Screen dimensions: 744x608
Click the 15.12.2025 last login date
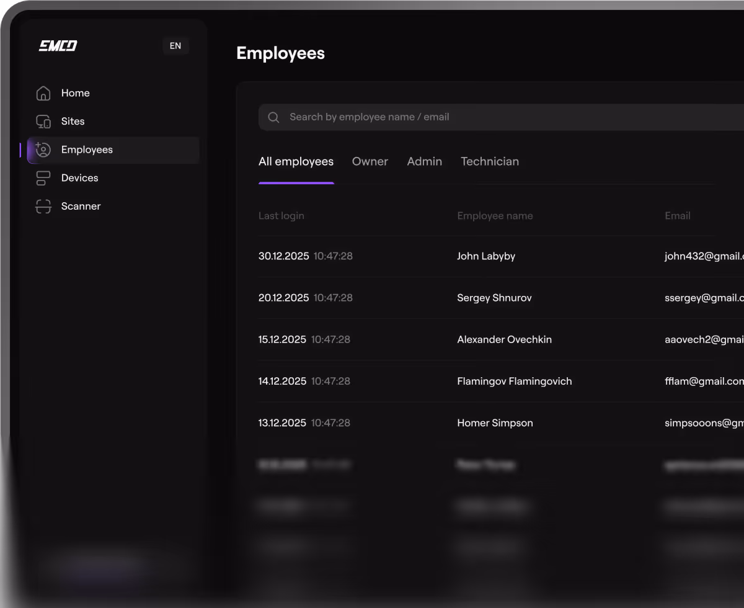point(282,339)
